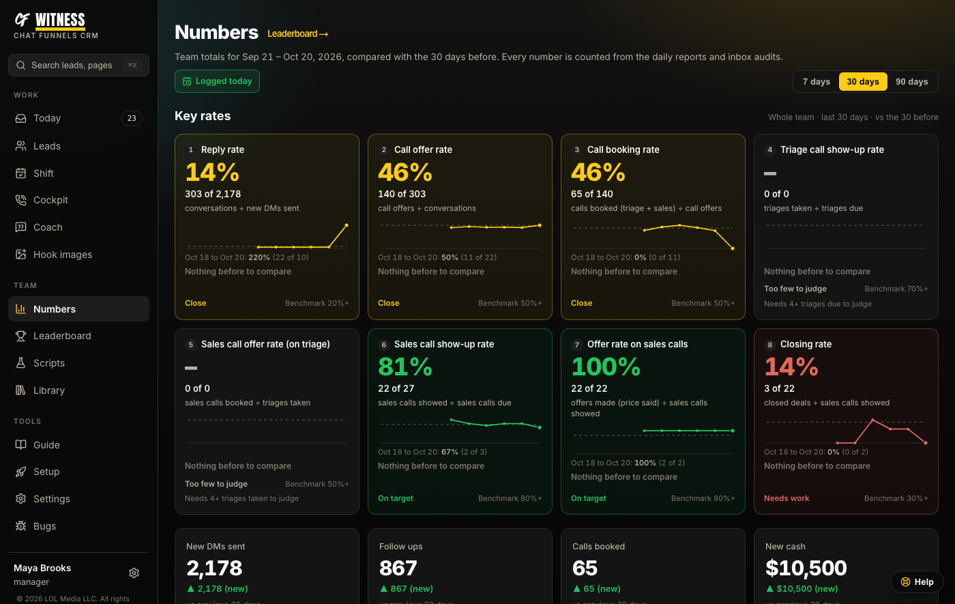Click the Reply rate sparkline chart
Viewport: 955px width, 604px height.
(x=267, y=236)
